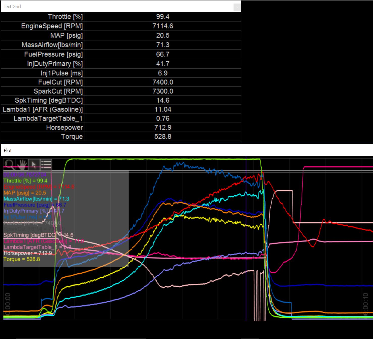The width and height of the screenshot is (373, 339).
Task: Click MassAirflow legend entry in plot
Action: (36, 199)
